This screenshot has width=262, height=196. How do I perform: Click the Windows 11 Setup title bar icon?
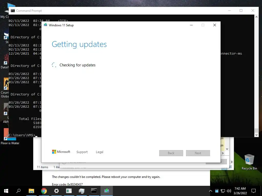click(x=46, y=25)
